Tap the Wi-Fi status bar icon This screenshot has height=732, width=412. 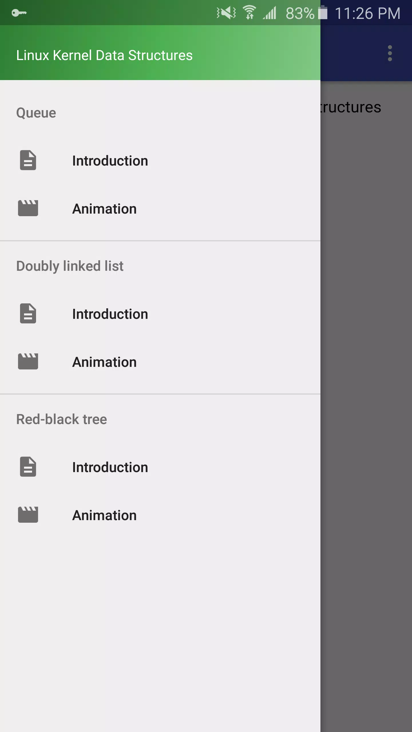pyautogui.click(x=249, y=13)
